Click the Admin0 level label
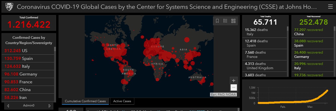 [29, 106]
